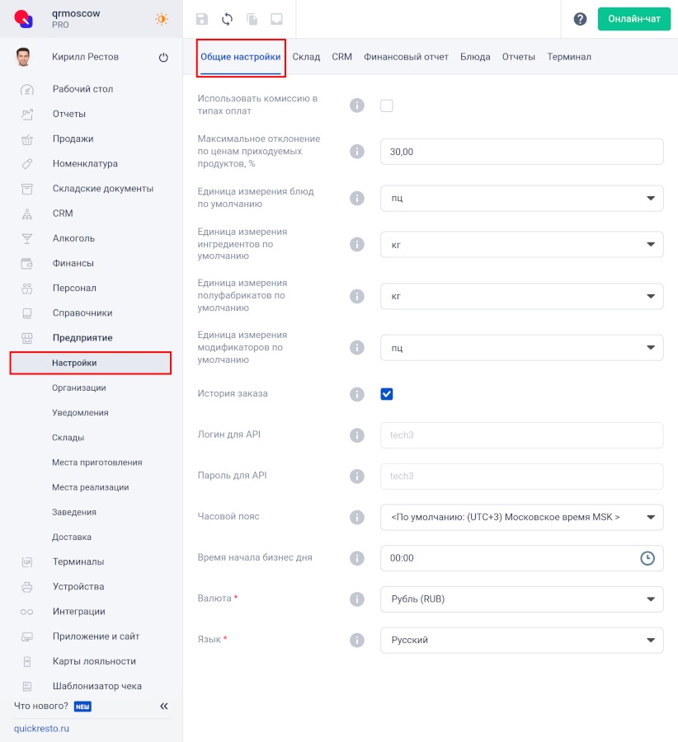Click the Онлайн-чат button
678x742 pixels.
tap(634, 19)
